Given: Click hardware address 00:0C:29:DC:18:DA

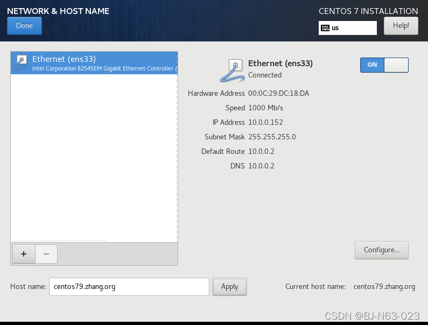Looking at the screenshot, I should tap(278, 93).
